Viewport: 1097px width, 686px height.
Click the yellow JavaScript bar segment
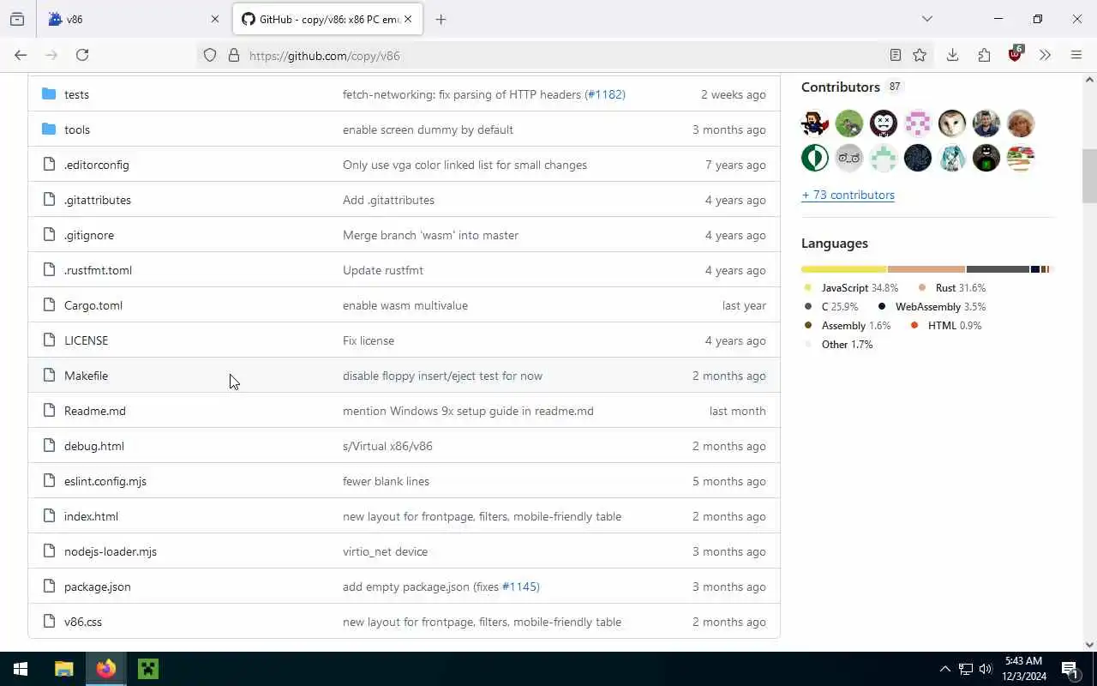pyautogui.click(x=844, y=269)
